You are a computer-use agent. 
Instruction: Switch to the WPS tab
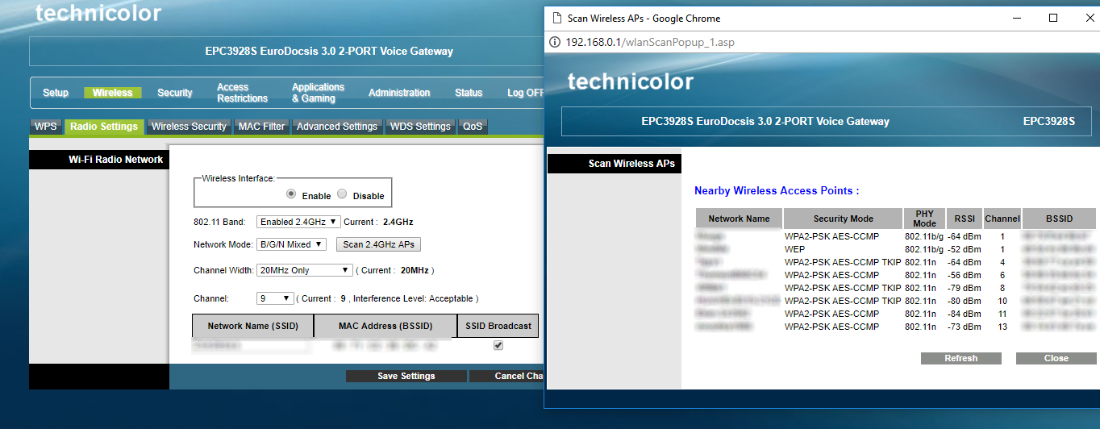coord(46,127)
